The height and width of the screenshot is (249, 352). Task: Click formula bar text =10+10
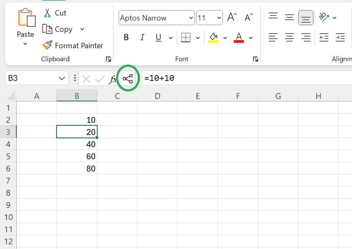159,78
